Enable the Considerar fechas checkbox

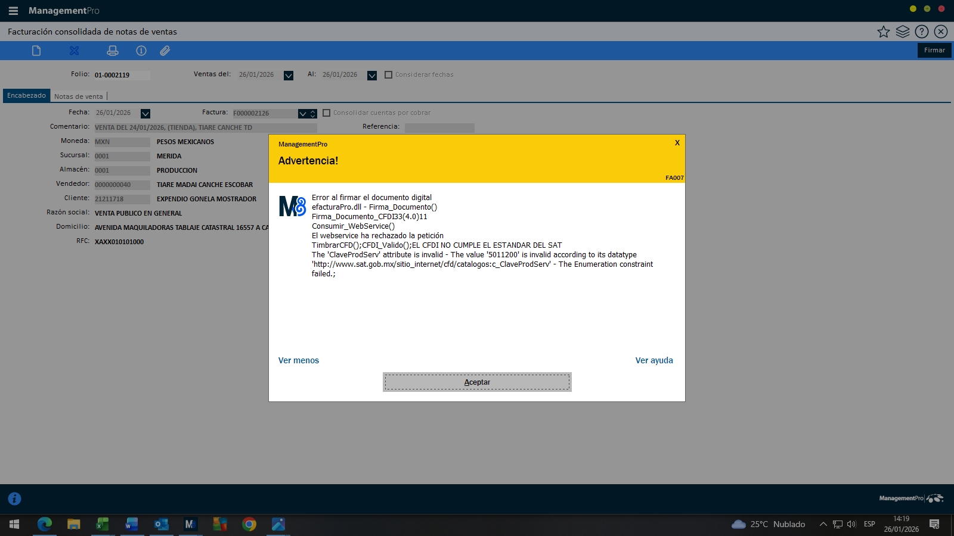389,75
